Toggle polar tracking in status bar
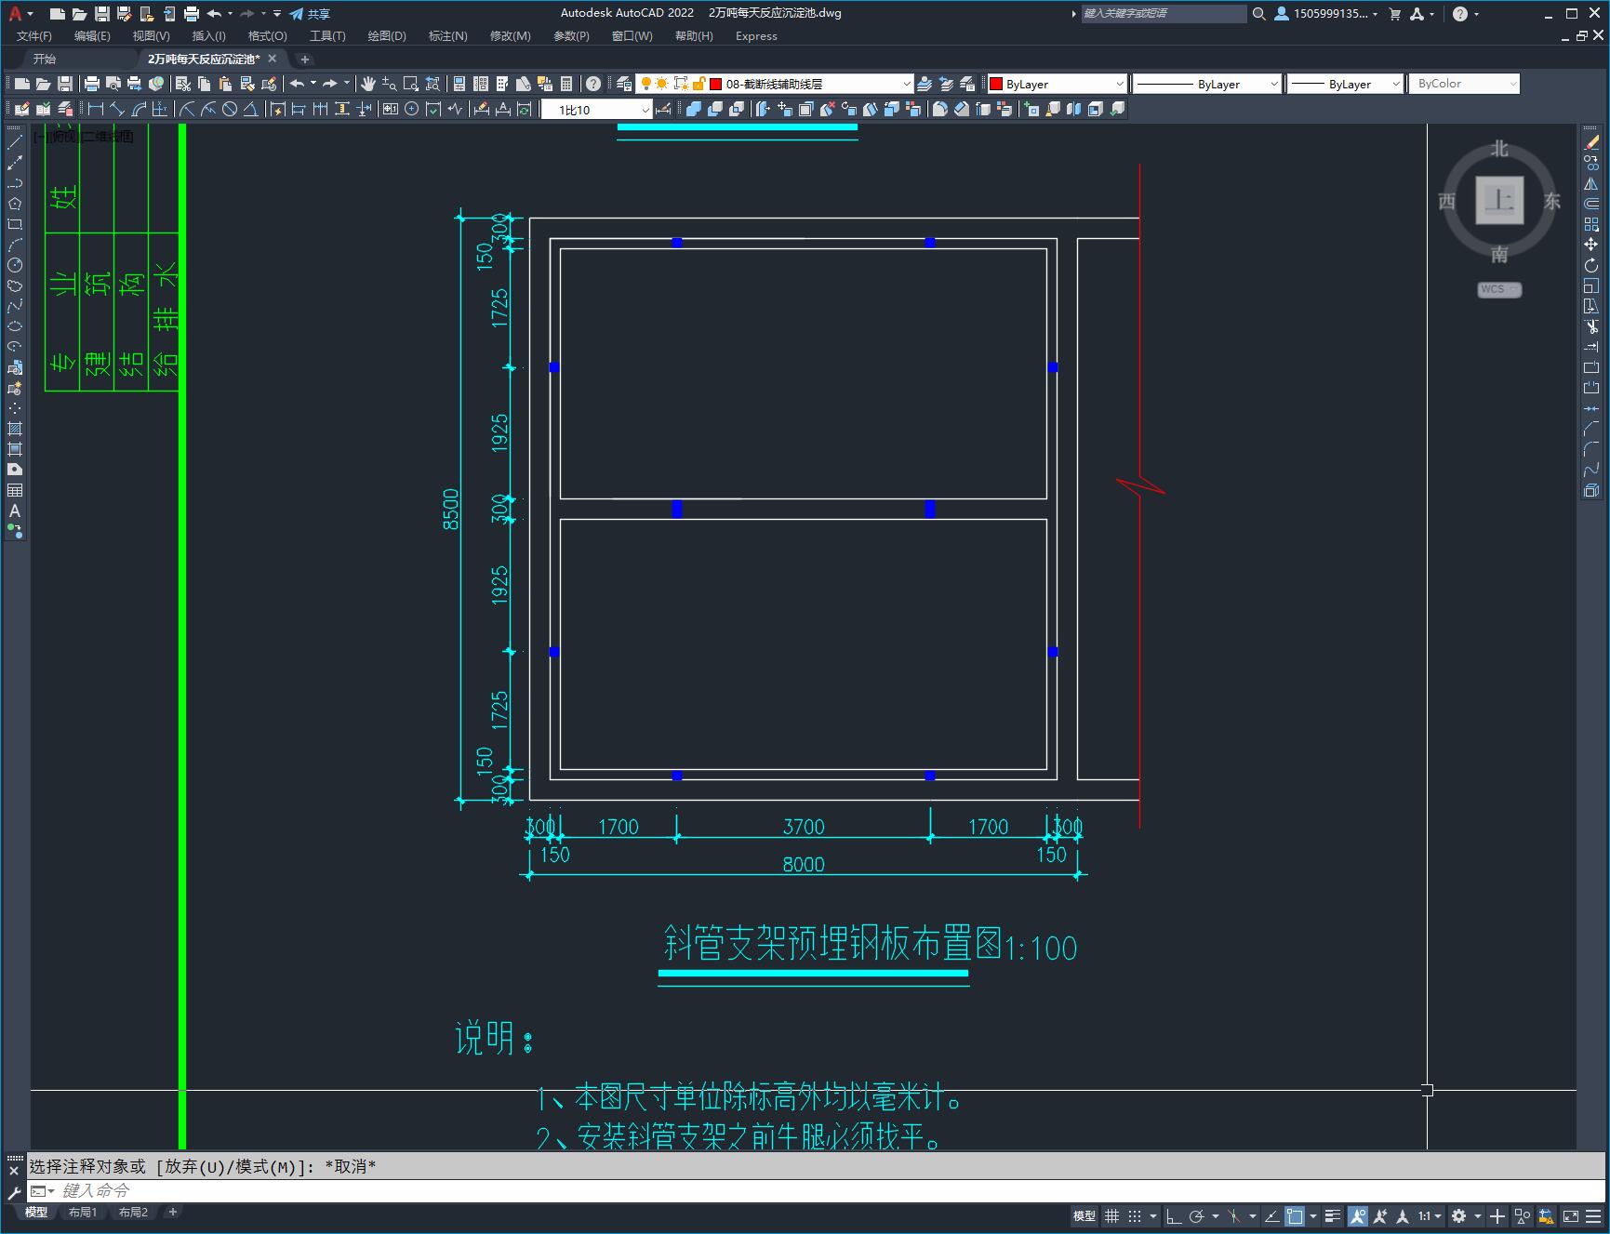 1197,1216
